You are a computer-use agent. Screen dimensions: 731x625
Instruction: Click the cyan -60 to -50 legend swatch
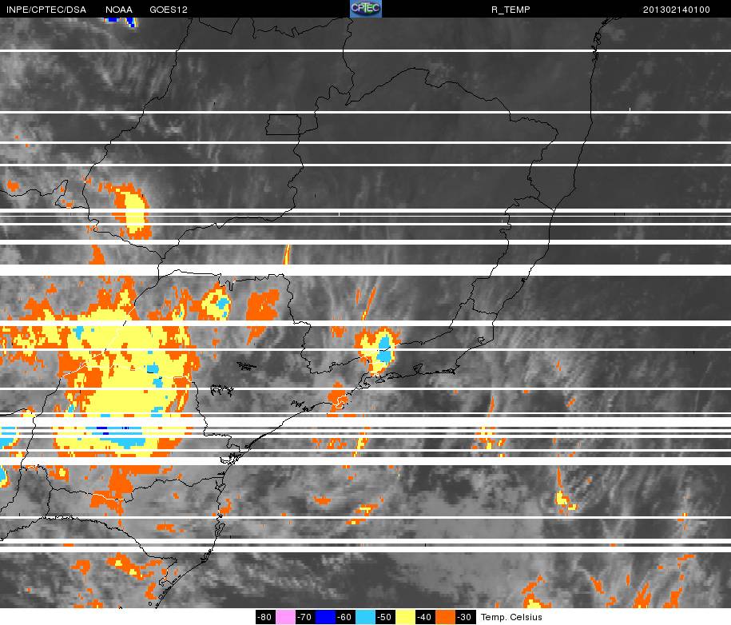coord(365,617)
